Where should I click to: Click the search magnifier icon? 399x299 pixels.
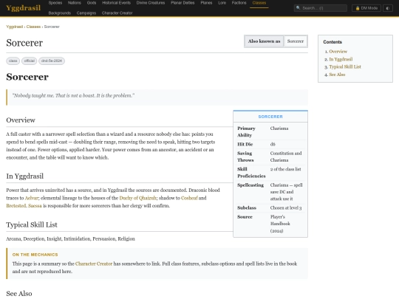coord(299,8)
